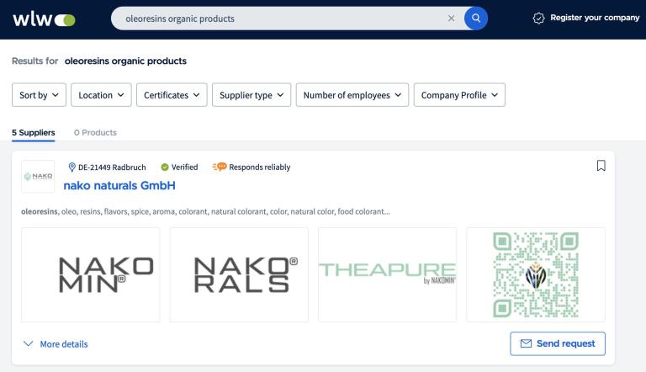
Task: Click the DE-21449 Radbruch location text
Action: click(x=112, y=167)
